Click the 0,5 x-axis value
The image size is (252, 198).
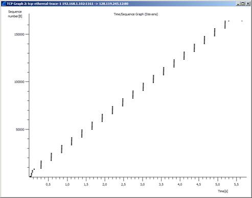point(48,185)
